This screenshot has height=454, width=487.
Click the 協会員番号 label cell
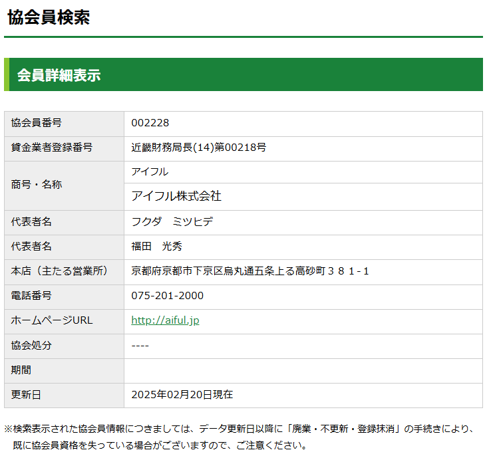37,123
